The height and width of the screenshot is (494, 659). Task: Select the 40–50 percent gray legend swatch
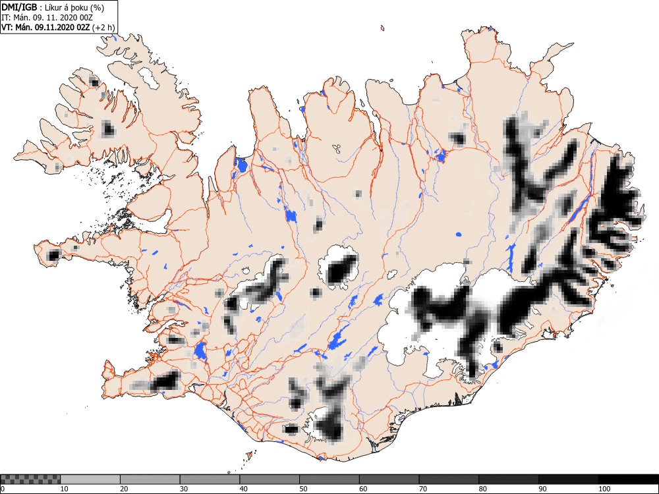270,480
